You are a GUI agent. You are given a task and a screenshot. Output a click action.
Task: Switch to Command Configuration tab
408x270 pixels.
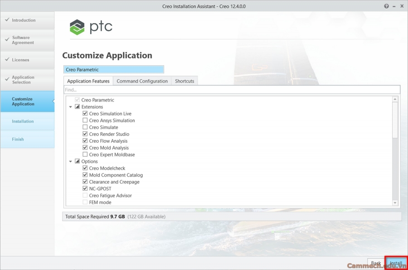[x=142, y=81]
